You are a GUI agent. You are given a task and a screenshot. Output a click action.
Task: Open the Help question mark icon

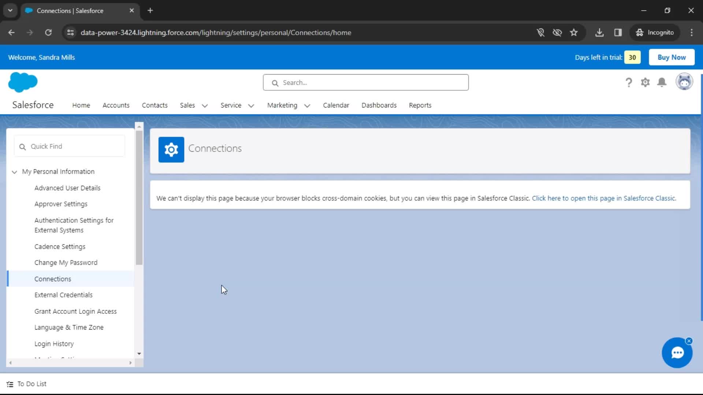click(x=629, y=82)
